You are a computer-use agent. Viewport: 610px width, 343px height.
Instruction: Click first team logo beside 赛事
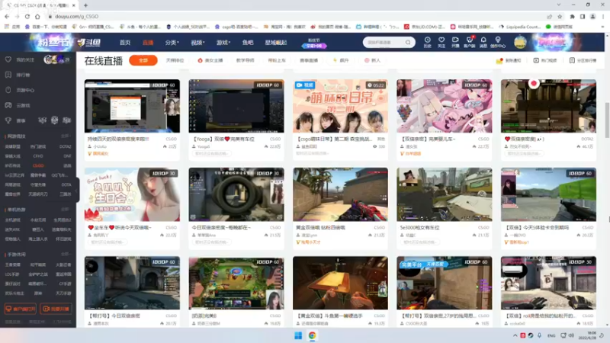tap(42, 120)
